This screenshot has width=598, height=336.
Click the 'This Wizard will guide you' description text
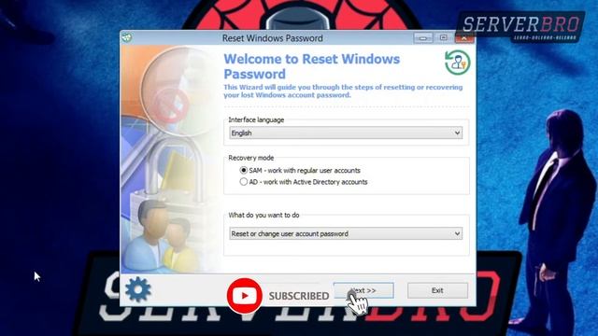343,91
